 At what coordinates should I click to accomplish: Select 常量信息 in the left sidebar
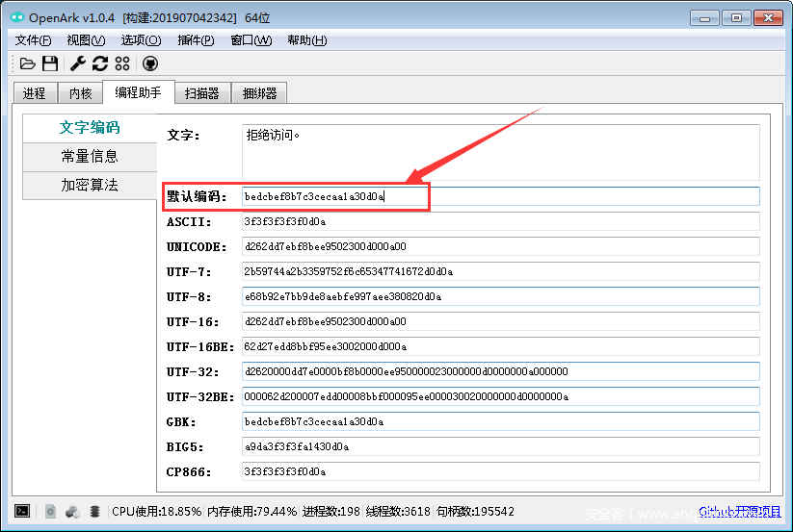click(x=90, y=156)
